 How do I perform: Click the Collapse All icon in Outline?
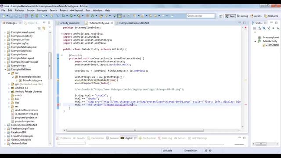point(255,28)
